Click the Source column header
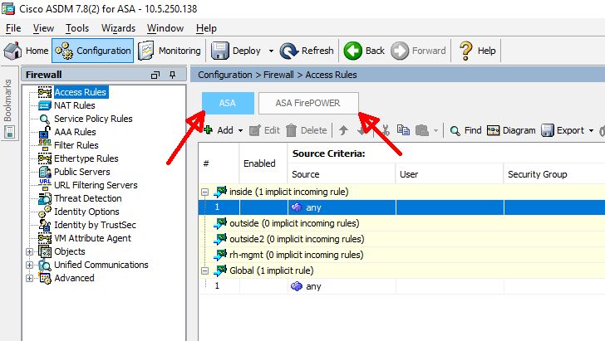The image size is (605, 341). point(342,174)
